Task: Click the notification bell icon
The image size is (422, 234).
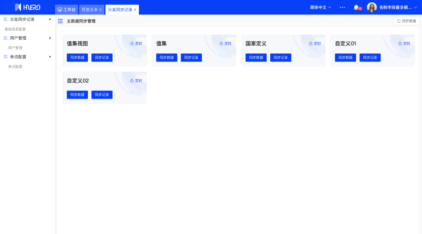Action: point(356,7)
